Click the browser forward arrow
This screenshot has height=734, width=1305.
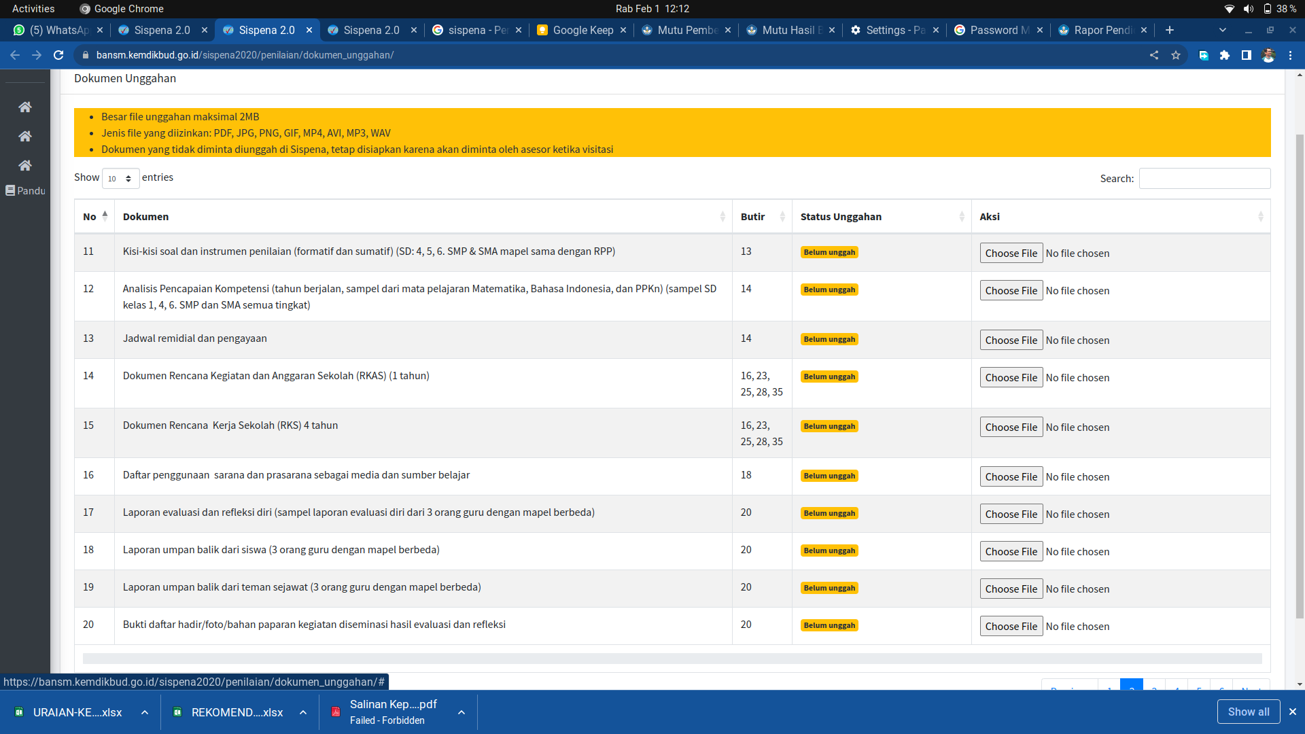tap(37, 55)
